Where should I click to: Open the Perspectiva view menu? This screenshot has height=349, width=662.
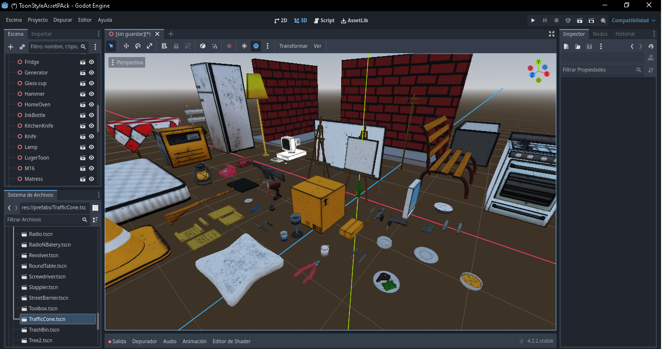click(x=127, y=62)
